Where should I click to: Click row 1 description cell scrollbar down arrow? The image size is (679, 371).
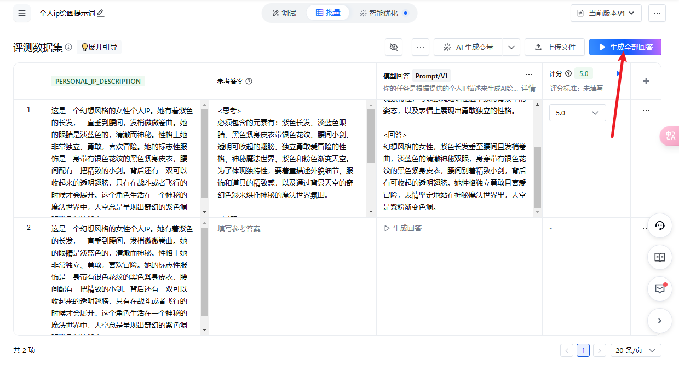205,212
